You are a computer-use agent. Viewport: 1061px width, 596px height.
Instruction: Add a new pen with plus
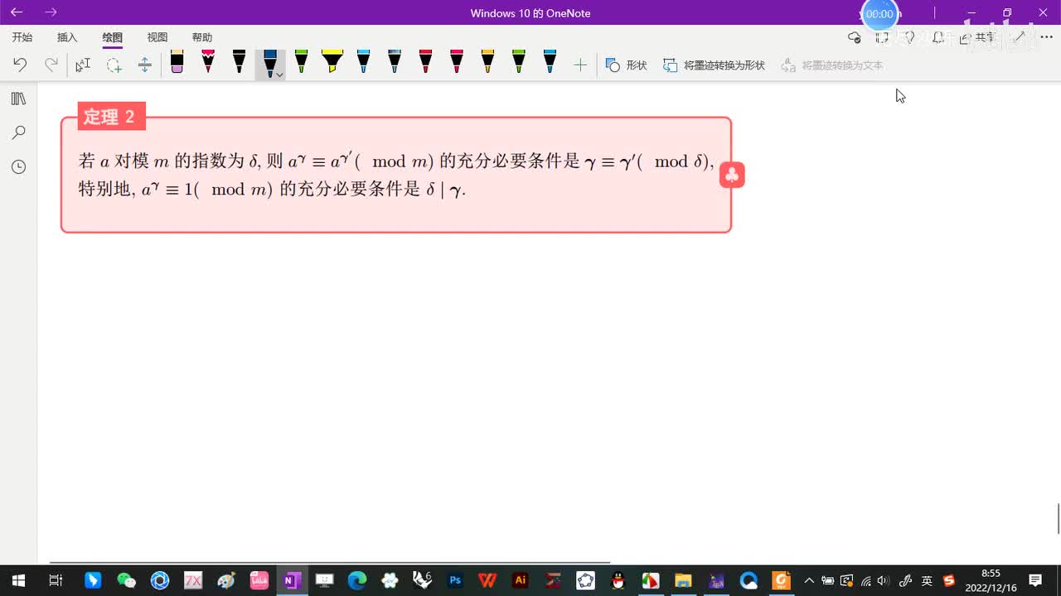tap(580, 65)
